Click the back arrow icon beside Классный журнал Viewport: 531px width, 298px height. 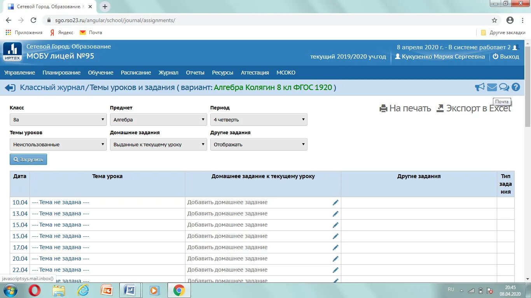pyautogui.click(x=10, y=88)
